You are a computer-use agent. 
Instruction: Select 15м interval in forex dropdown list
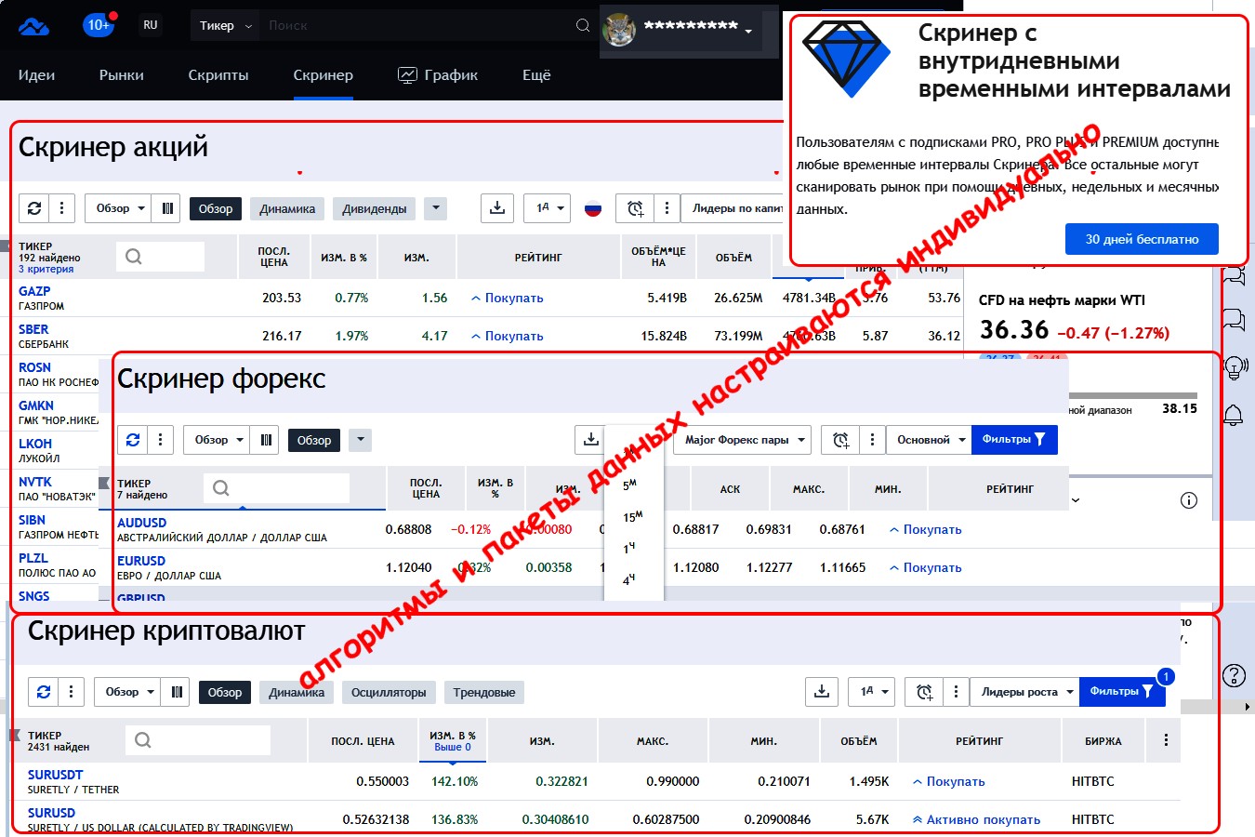633,517
